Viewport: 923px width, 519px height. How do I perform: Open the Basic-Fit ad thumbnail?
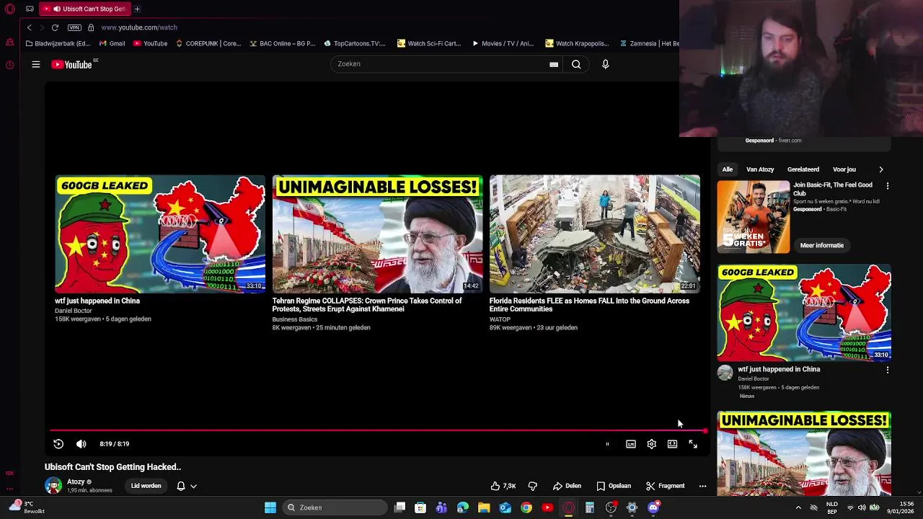(x=754, y=216)
